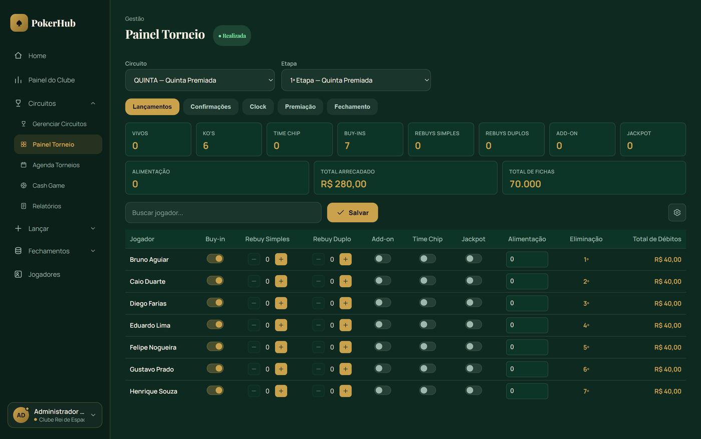Image resolution: width=701 pixels, height=439 pixels.
Task: Open the administrator account menu chevron
Action: coord(93,415)
